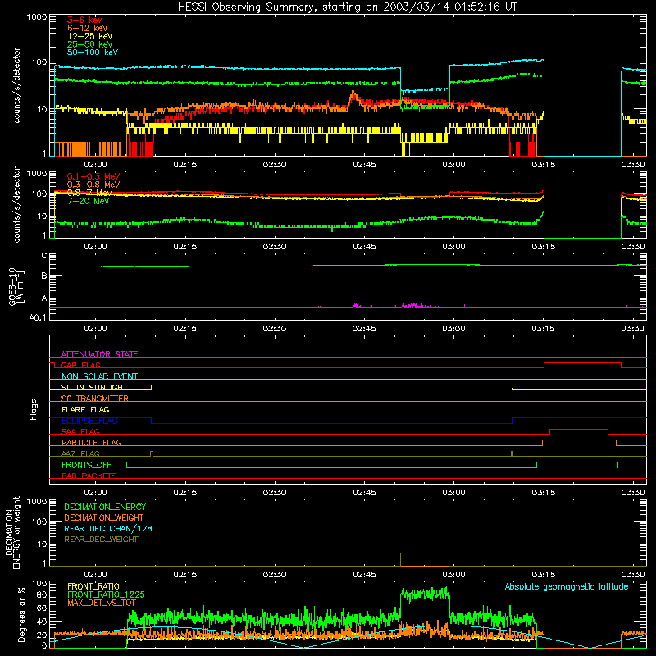This screenshot has width=656, height=656.
Task: Select the NON_SOLAR_EVENT flag label
Action: tap(99, 376)
